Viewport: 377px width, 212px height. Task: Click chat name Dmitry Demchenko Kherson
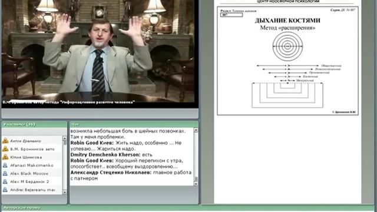pos(105,155)
